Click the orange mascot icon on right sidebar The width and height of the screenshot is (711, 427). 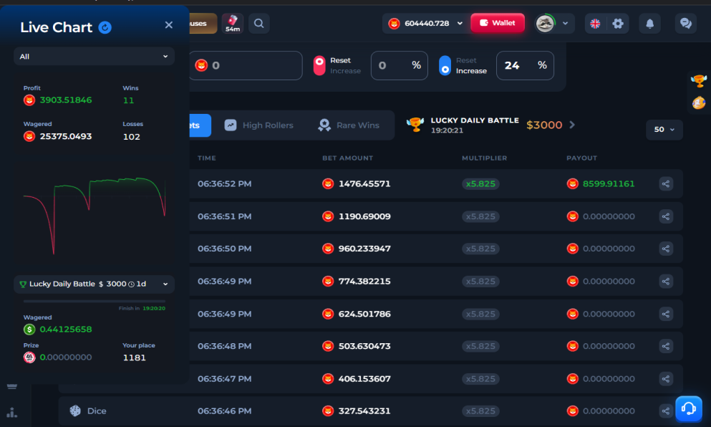699,103
